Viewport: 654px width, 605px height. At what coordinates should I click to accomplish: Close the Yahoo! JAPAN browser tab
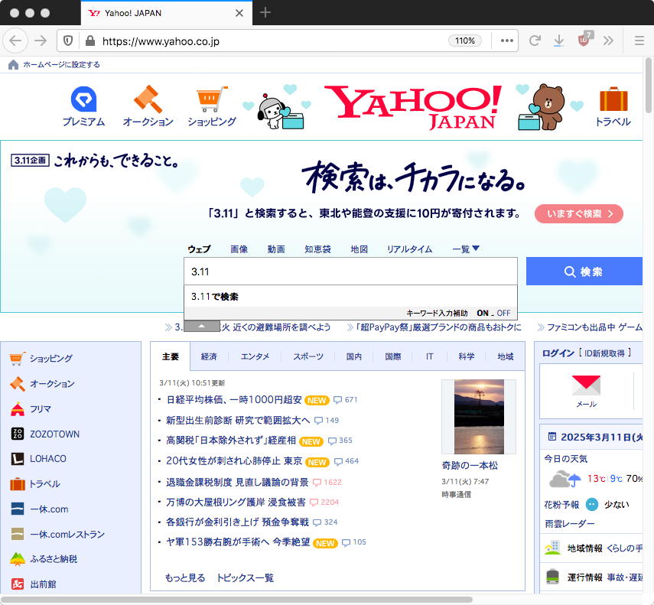(239, 13)
